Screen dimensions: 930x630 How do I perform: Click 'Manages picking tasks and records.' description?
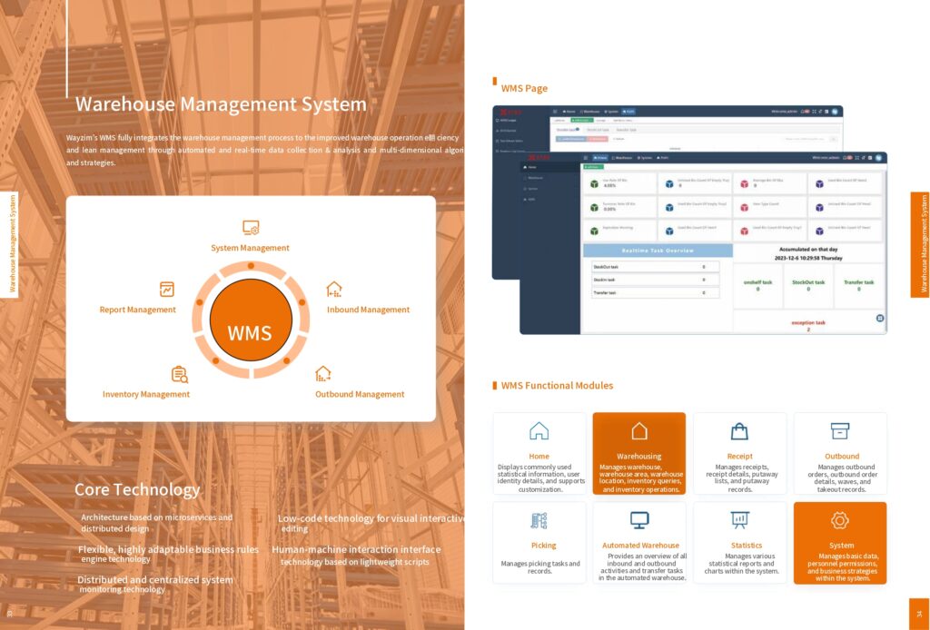pyautogui.click(x=540, y=567)
